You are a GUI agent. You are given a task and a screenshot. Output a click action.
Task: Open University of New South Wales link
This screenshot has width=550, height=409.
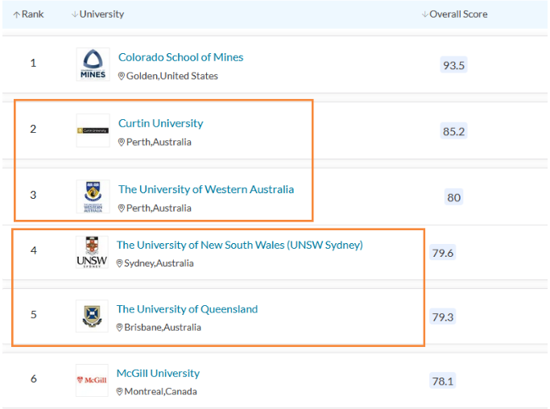pyautogui.click(x=239, y=245)
